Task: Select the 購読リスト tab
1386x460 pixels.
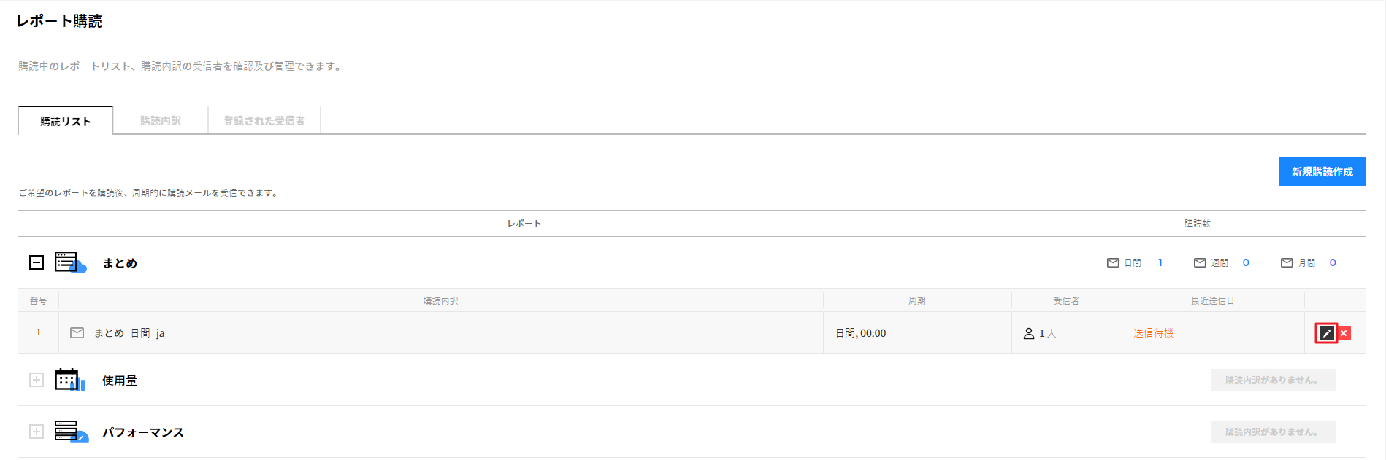Action: tap(66, 121)
